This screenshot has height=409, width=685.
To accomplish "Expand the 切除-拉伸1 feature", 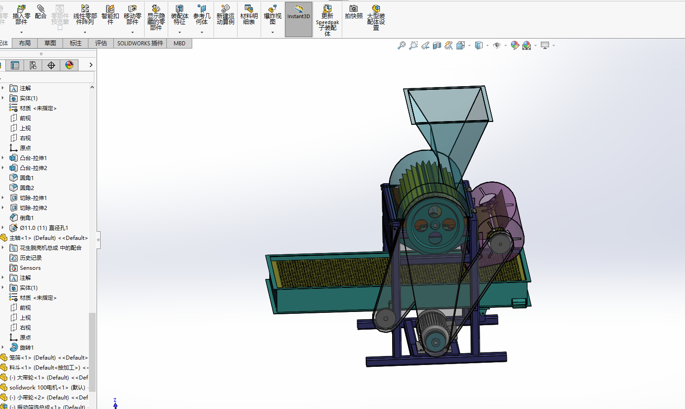I will click(3, 198).
